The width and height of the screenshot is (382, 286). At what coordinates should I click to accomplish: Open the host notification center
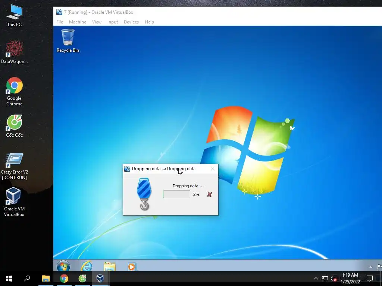tap(370, 279)
